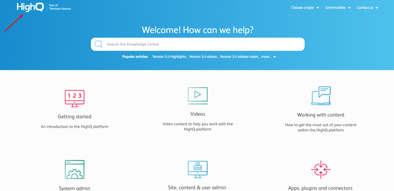The image size is (394, 191).
Task: Open Version 5.4 release notes article
Action: [239, 57]
